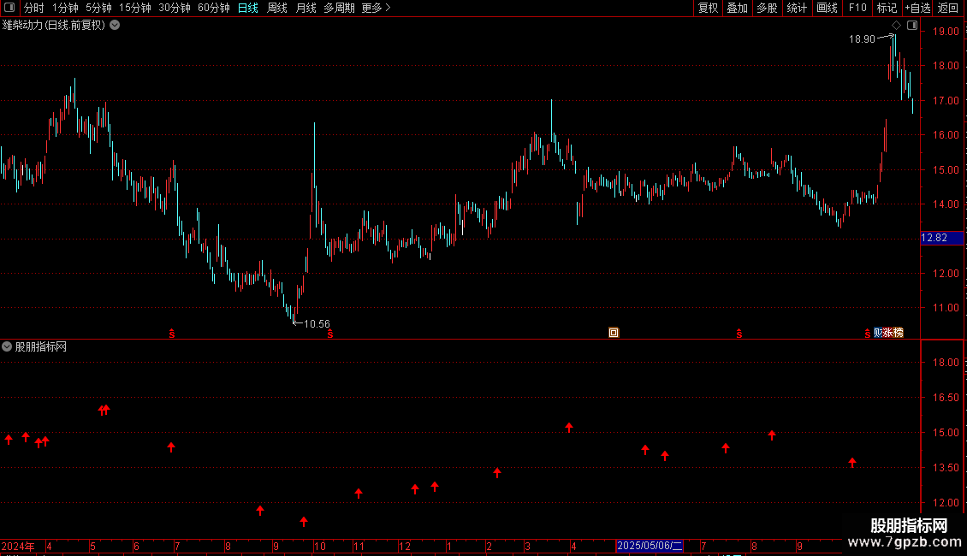Select the 1分钟 period tab
This screenshot has height=556, width=967.
(65, 8)
